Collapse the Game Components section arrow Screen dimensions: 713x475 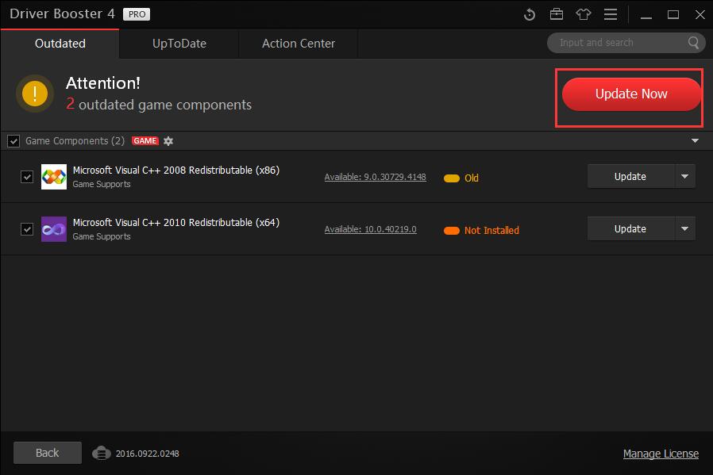point(695,141)
